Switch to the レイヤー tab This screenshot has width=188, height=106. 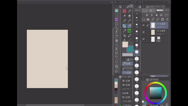click(x=151, y=7)
